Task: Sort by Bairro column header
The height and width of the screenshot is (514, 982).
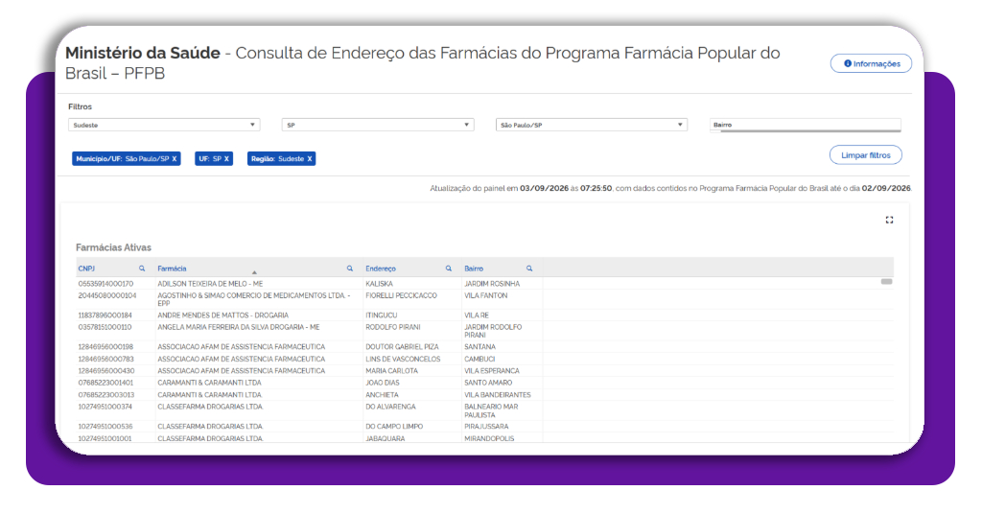Action: tap(474, 269)
